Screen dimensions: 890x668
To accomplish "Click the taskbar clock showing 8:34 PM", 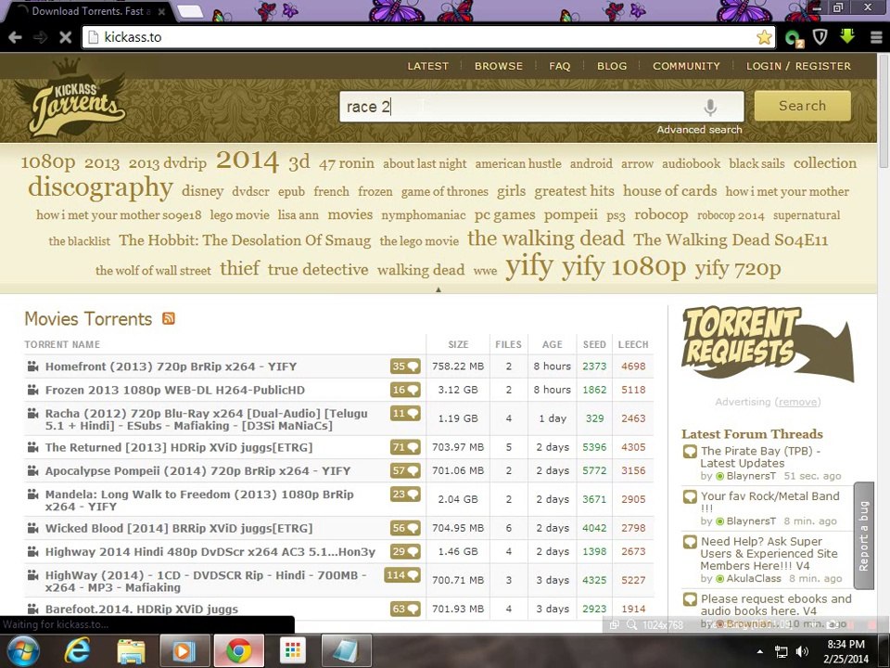I will pyautogui.click(x=845, y=651).
